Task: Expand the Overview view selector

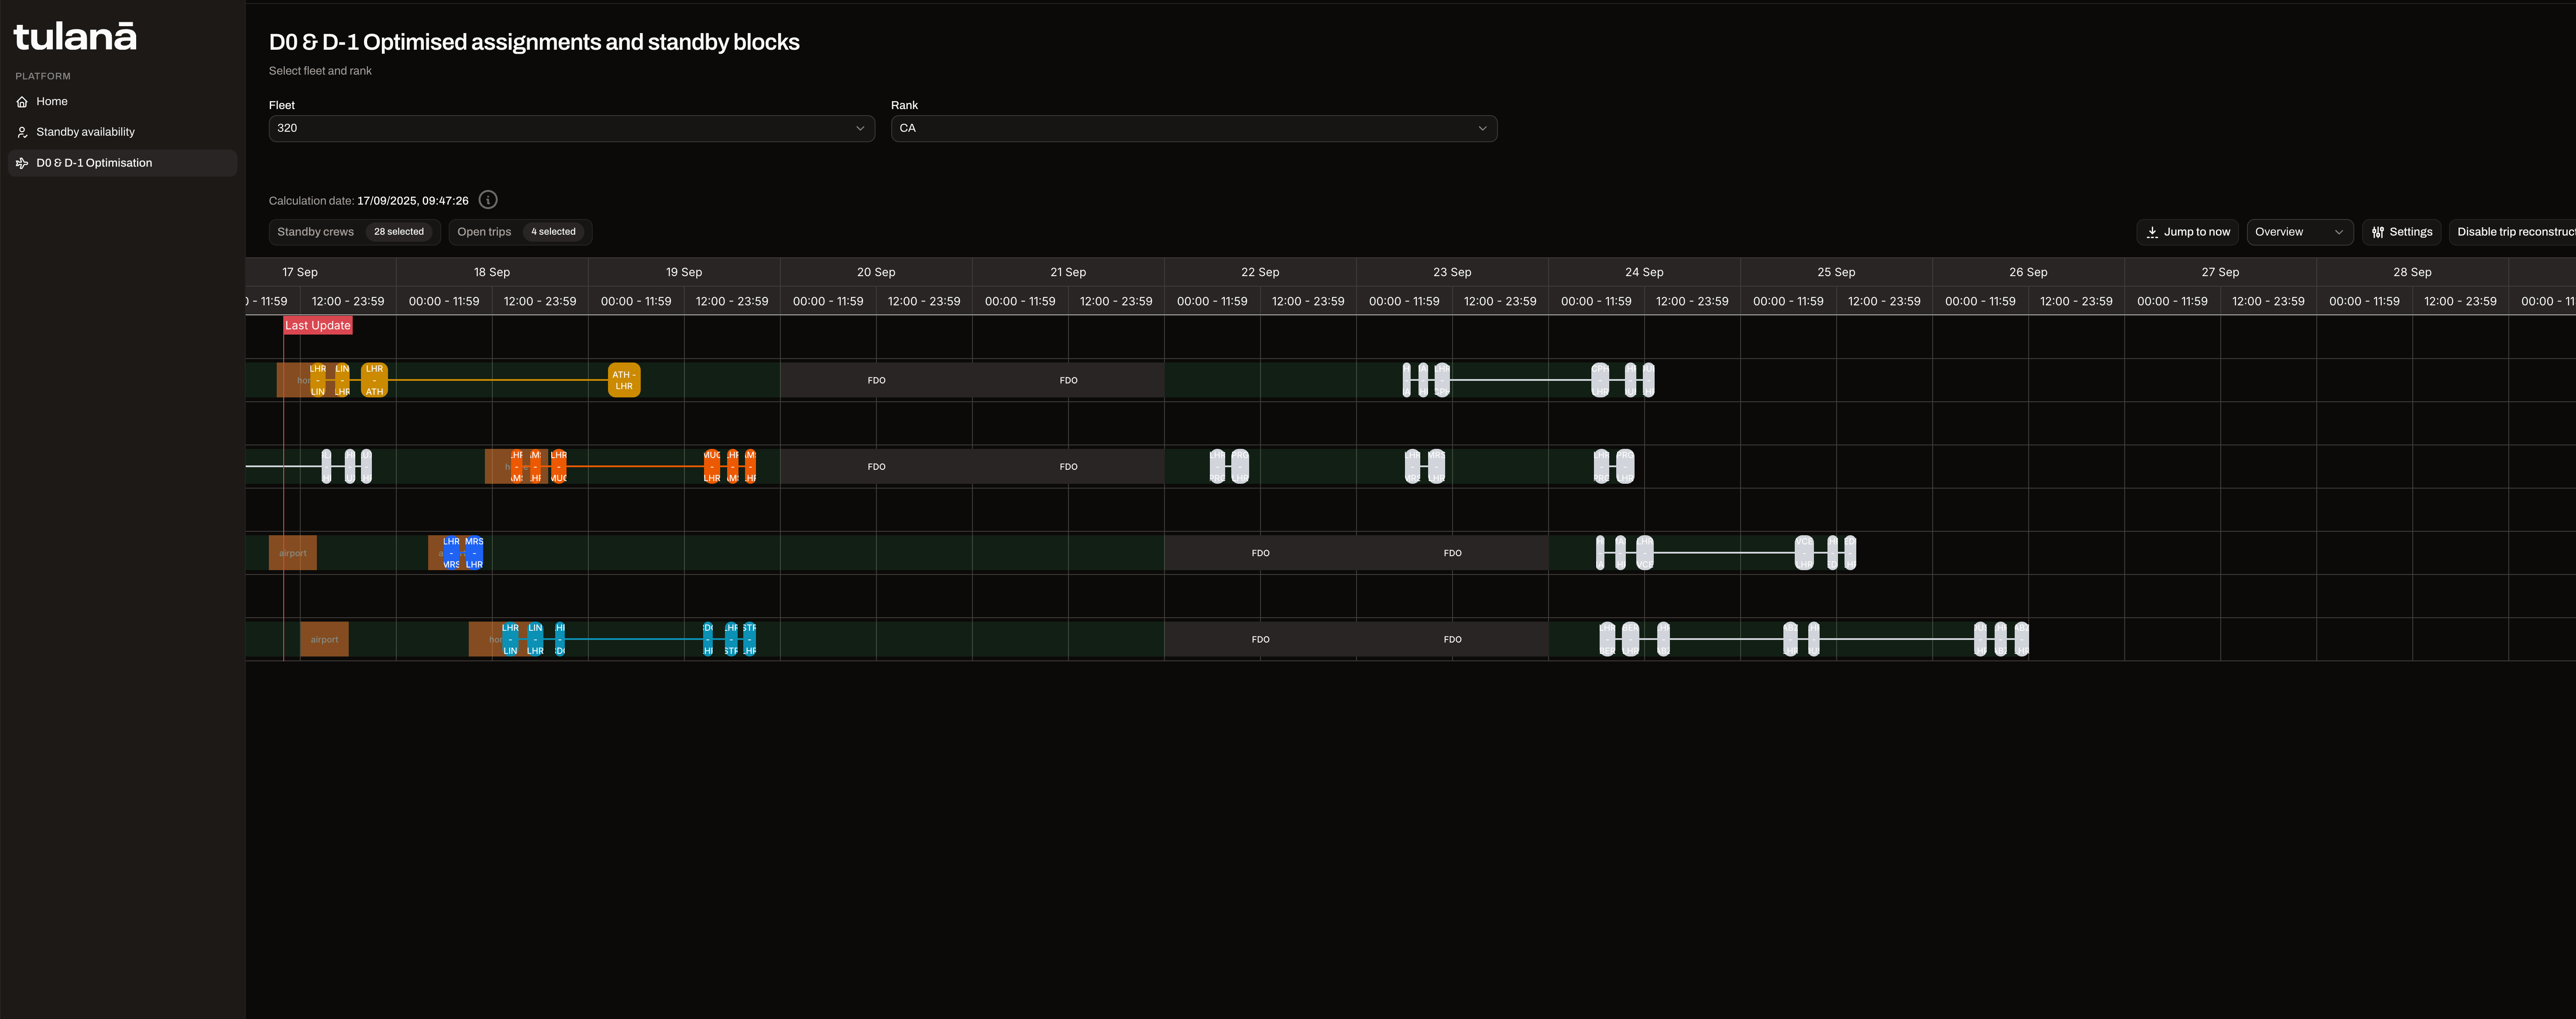Action: tap(2299, 232)
